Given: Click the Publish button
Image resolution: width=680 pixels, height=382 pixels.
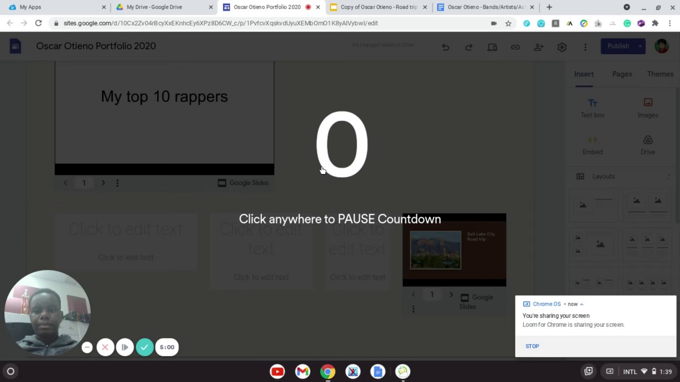Looking at the screenshot, I should tap(618, 46).
